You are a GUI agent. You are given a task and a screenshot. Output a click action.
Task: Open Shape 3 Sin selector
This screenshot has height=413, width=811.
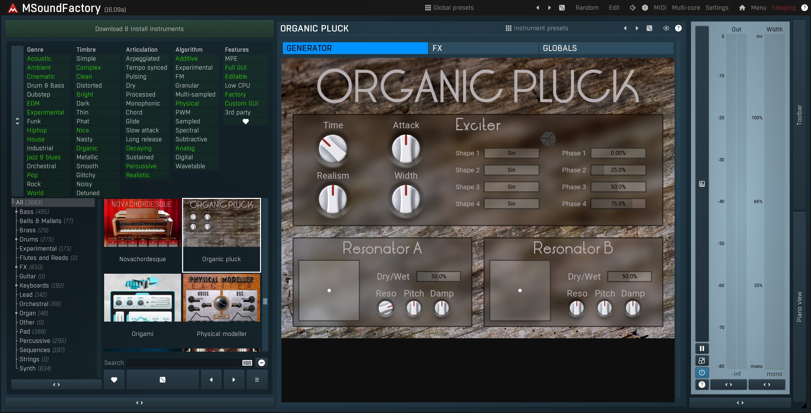(511, 187)
